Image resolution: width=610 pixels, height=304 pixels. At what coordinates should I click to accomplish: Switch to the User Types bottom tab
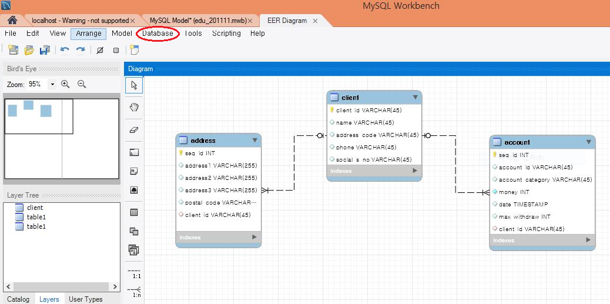point(86,299)
